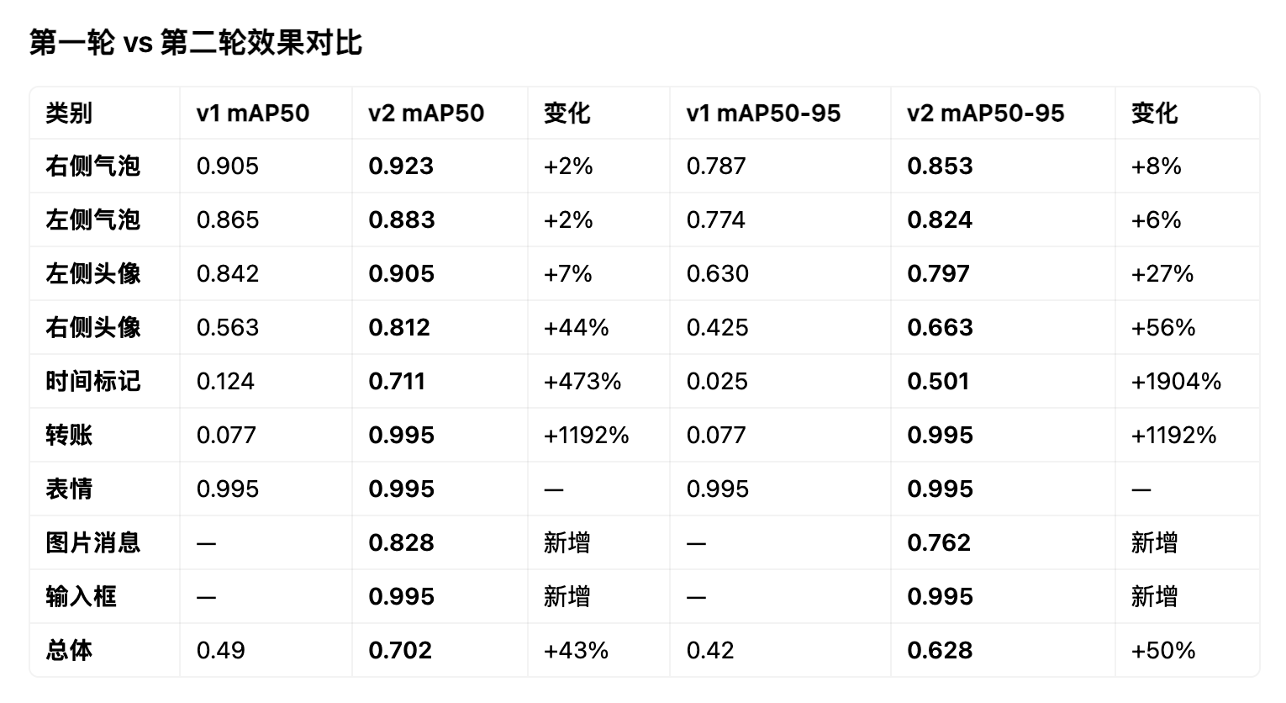Click the 左侧头像 row label
This screenshot has height=703, width=1286.
click(x=92, y=273)
